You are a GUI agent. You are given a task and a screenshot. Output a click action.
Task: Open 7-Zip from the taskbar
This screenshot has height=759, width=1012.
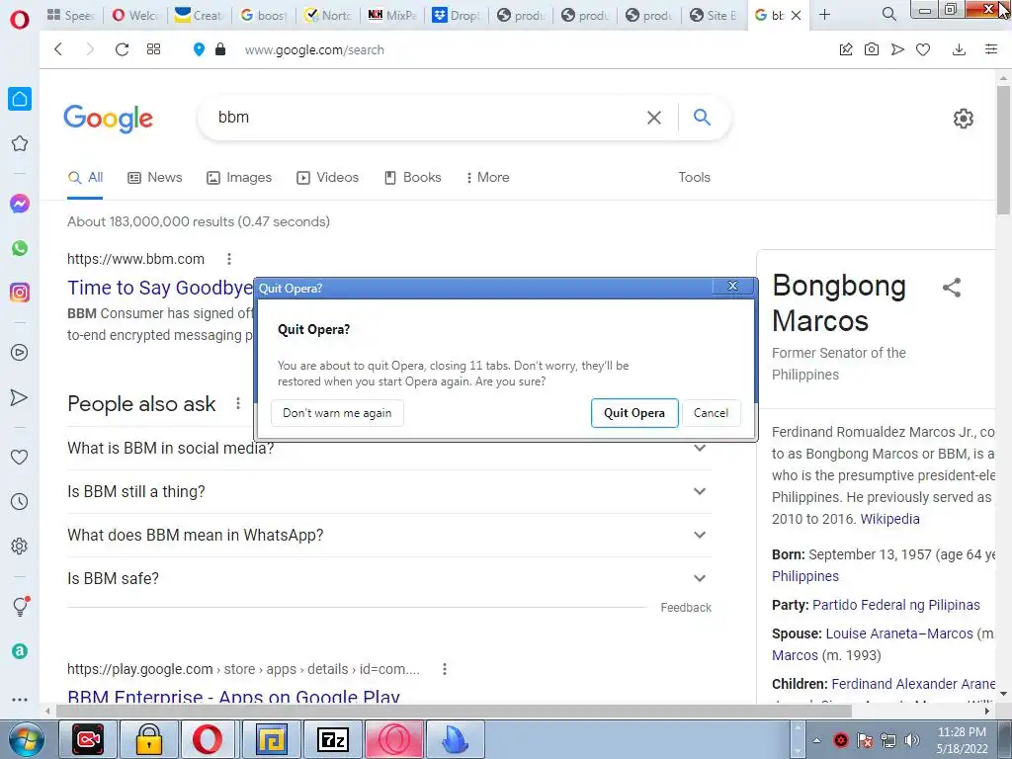click(333, 739)
